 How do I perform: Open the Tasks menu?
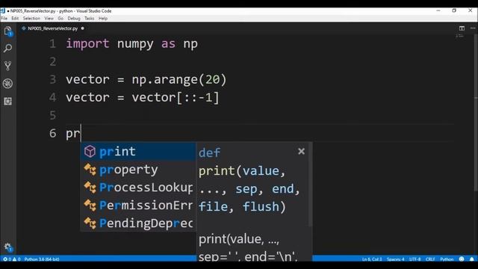[x=90, y=18]
